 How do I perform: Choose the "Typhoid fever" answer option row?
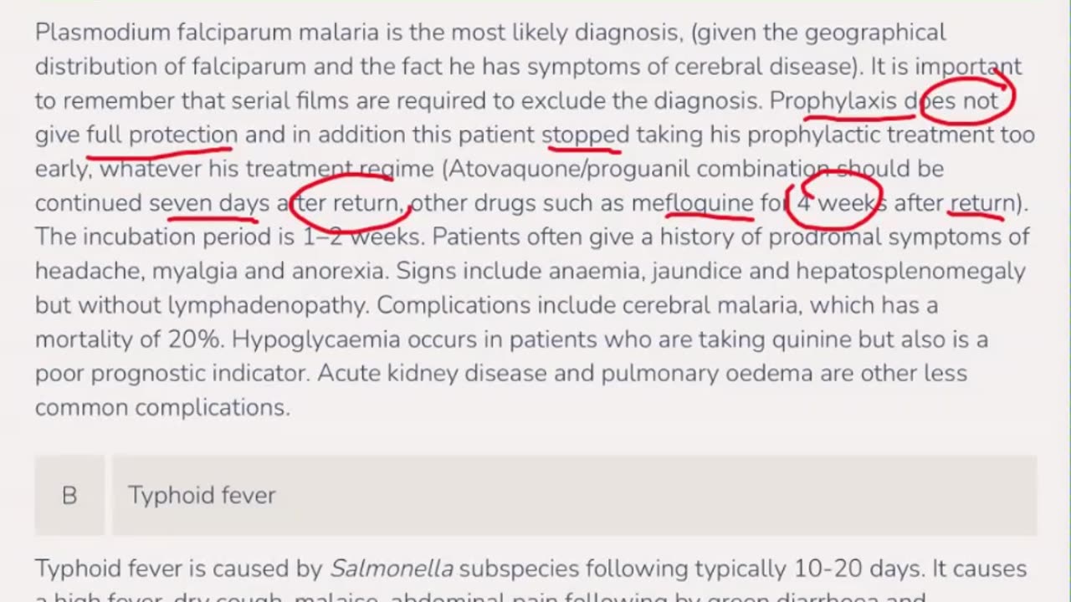(x=574, y=495)
